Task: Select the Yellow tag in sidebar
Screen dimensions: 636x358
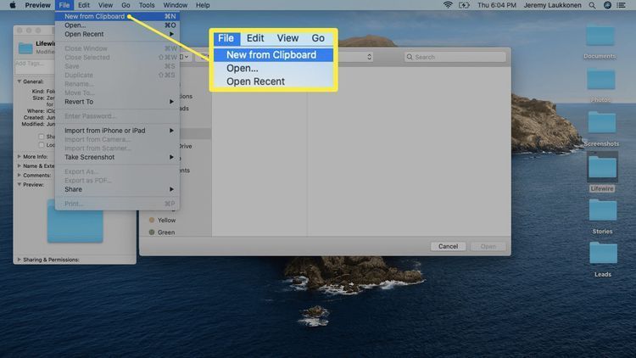Action: [x=165, y=220]
